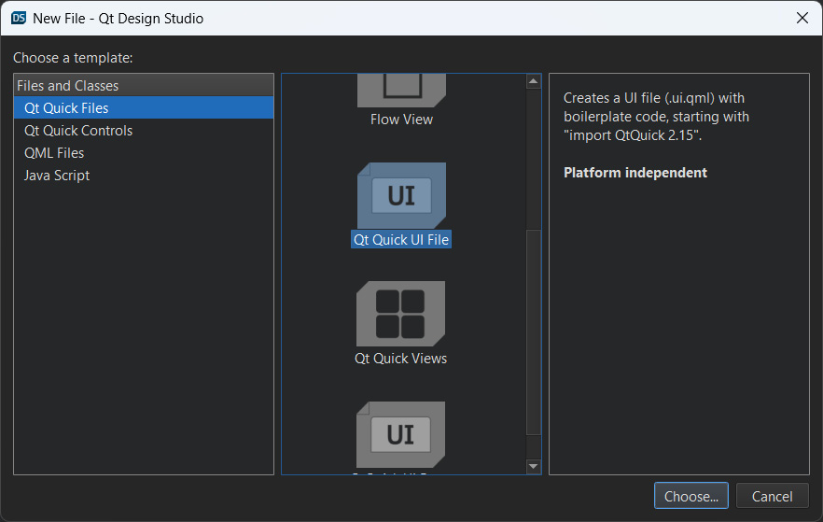Click the Qt Design Studio DS logo

(x=19, y=18)
